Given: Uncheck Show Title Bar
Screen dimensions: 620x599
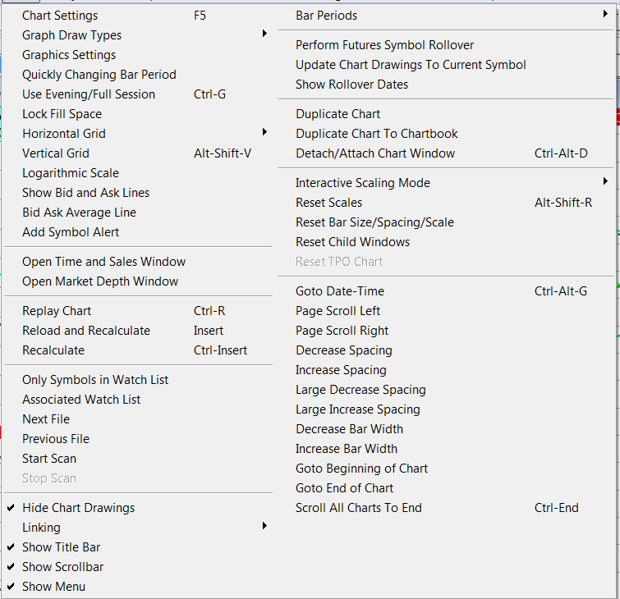Looking at the screenshot, I should coord(138,547).
